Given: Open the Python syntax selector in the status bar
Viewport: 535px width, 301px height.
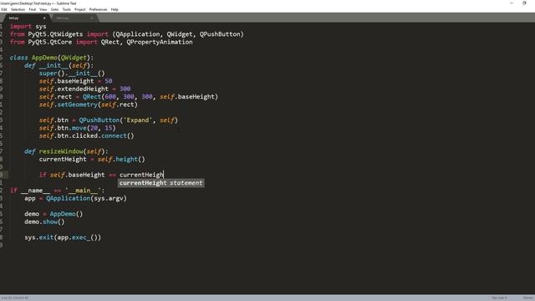Looking at the screenshot, I should pyautogui.click(x=528, y=298).
